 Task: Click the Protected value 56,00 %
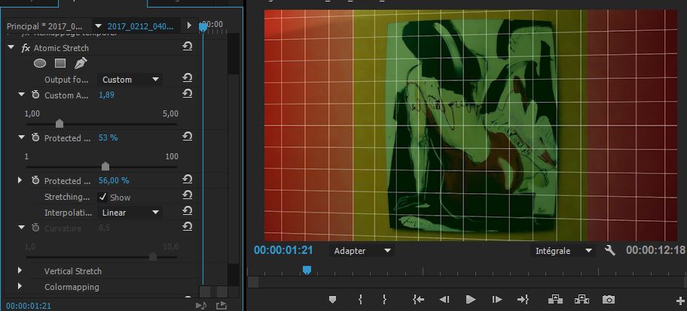click(x=114, y=180)
